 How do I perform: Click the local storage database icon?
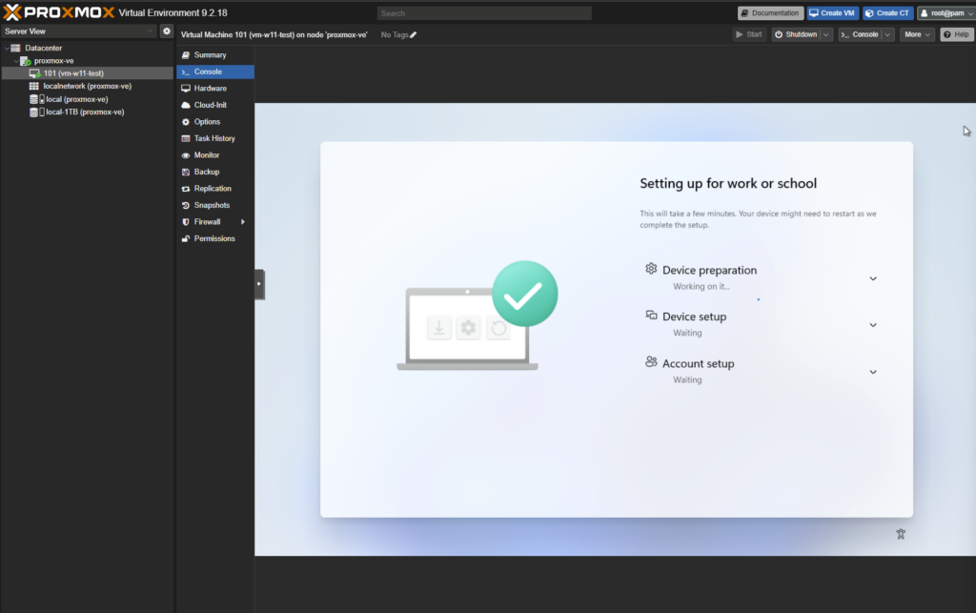(33, 99)
